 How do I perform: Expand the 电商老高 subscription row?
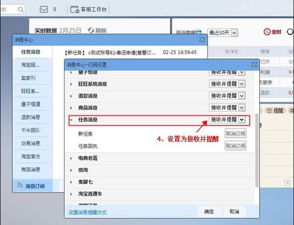[71, 158]
